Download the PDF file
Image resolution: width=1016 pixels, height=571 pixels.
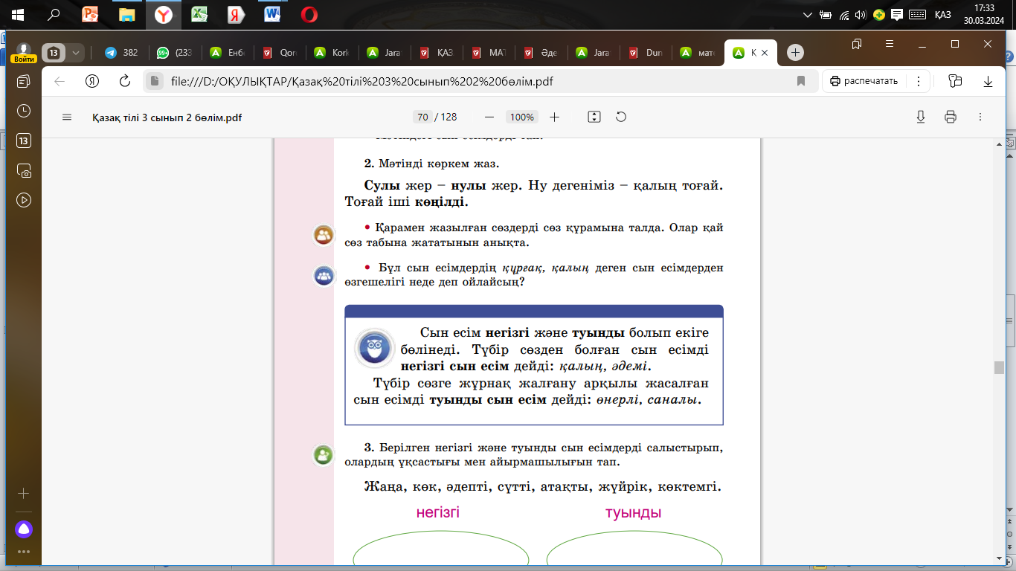click(x=920, y=117)
